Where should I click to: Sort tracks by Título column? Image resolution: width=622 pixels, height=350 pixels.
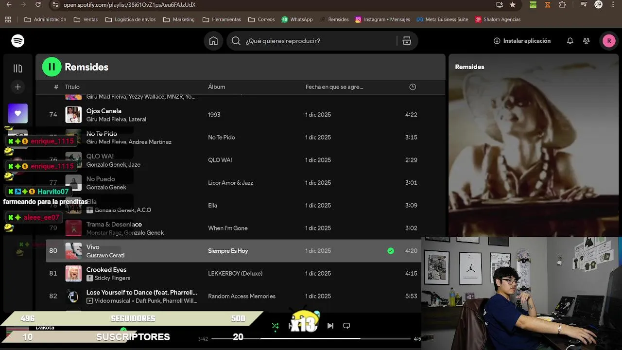[72, 87]
